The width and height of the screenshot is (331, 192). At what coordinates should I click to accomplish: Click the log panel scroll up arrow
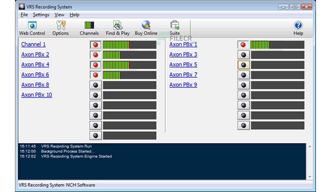click(310, 146)
